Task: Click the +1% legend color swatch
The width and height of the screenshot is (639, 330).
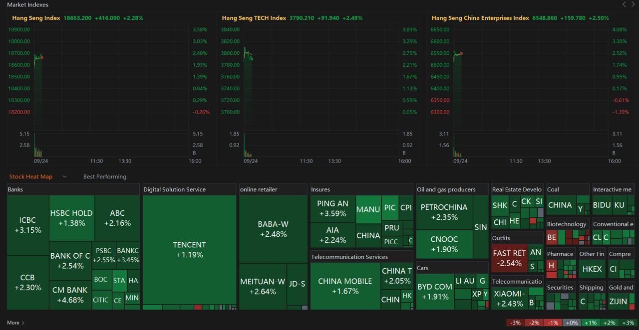Action: 591,323
